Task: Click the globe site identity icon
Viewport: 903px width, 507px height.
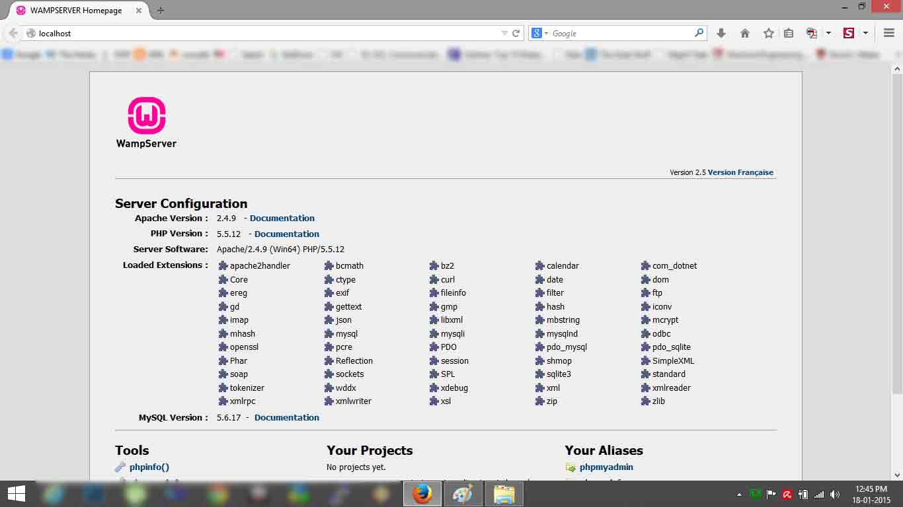Action: (30, 33)
